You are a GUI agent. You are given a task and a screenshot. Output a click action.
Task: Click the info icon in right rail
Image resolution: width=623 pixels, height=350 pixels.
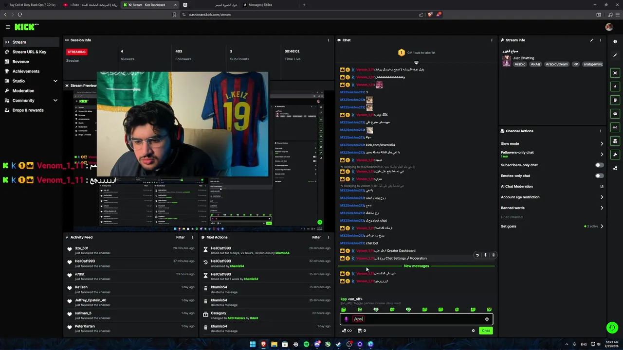tap(615, 42)
